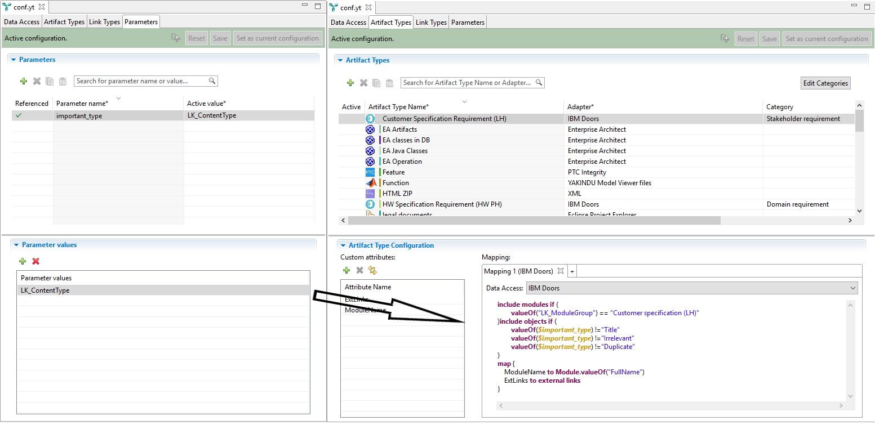Open Parameters tab in right pane
The width and height of the screenshot is (875, 434).
coord(468,23)
